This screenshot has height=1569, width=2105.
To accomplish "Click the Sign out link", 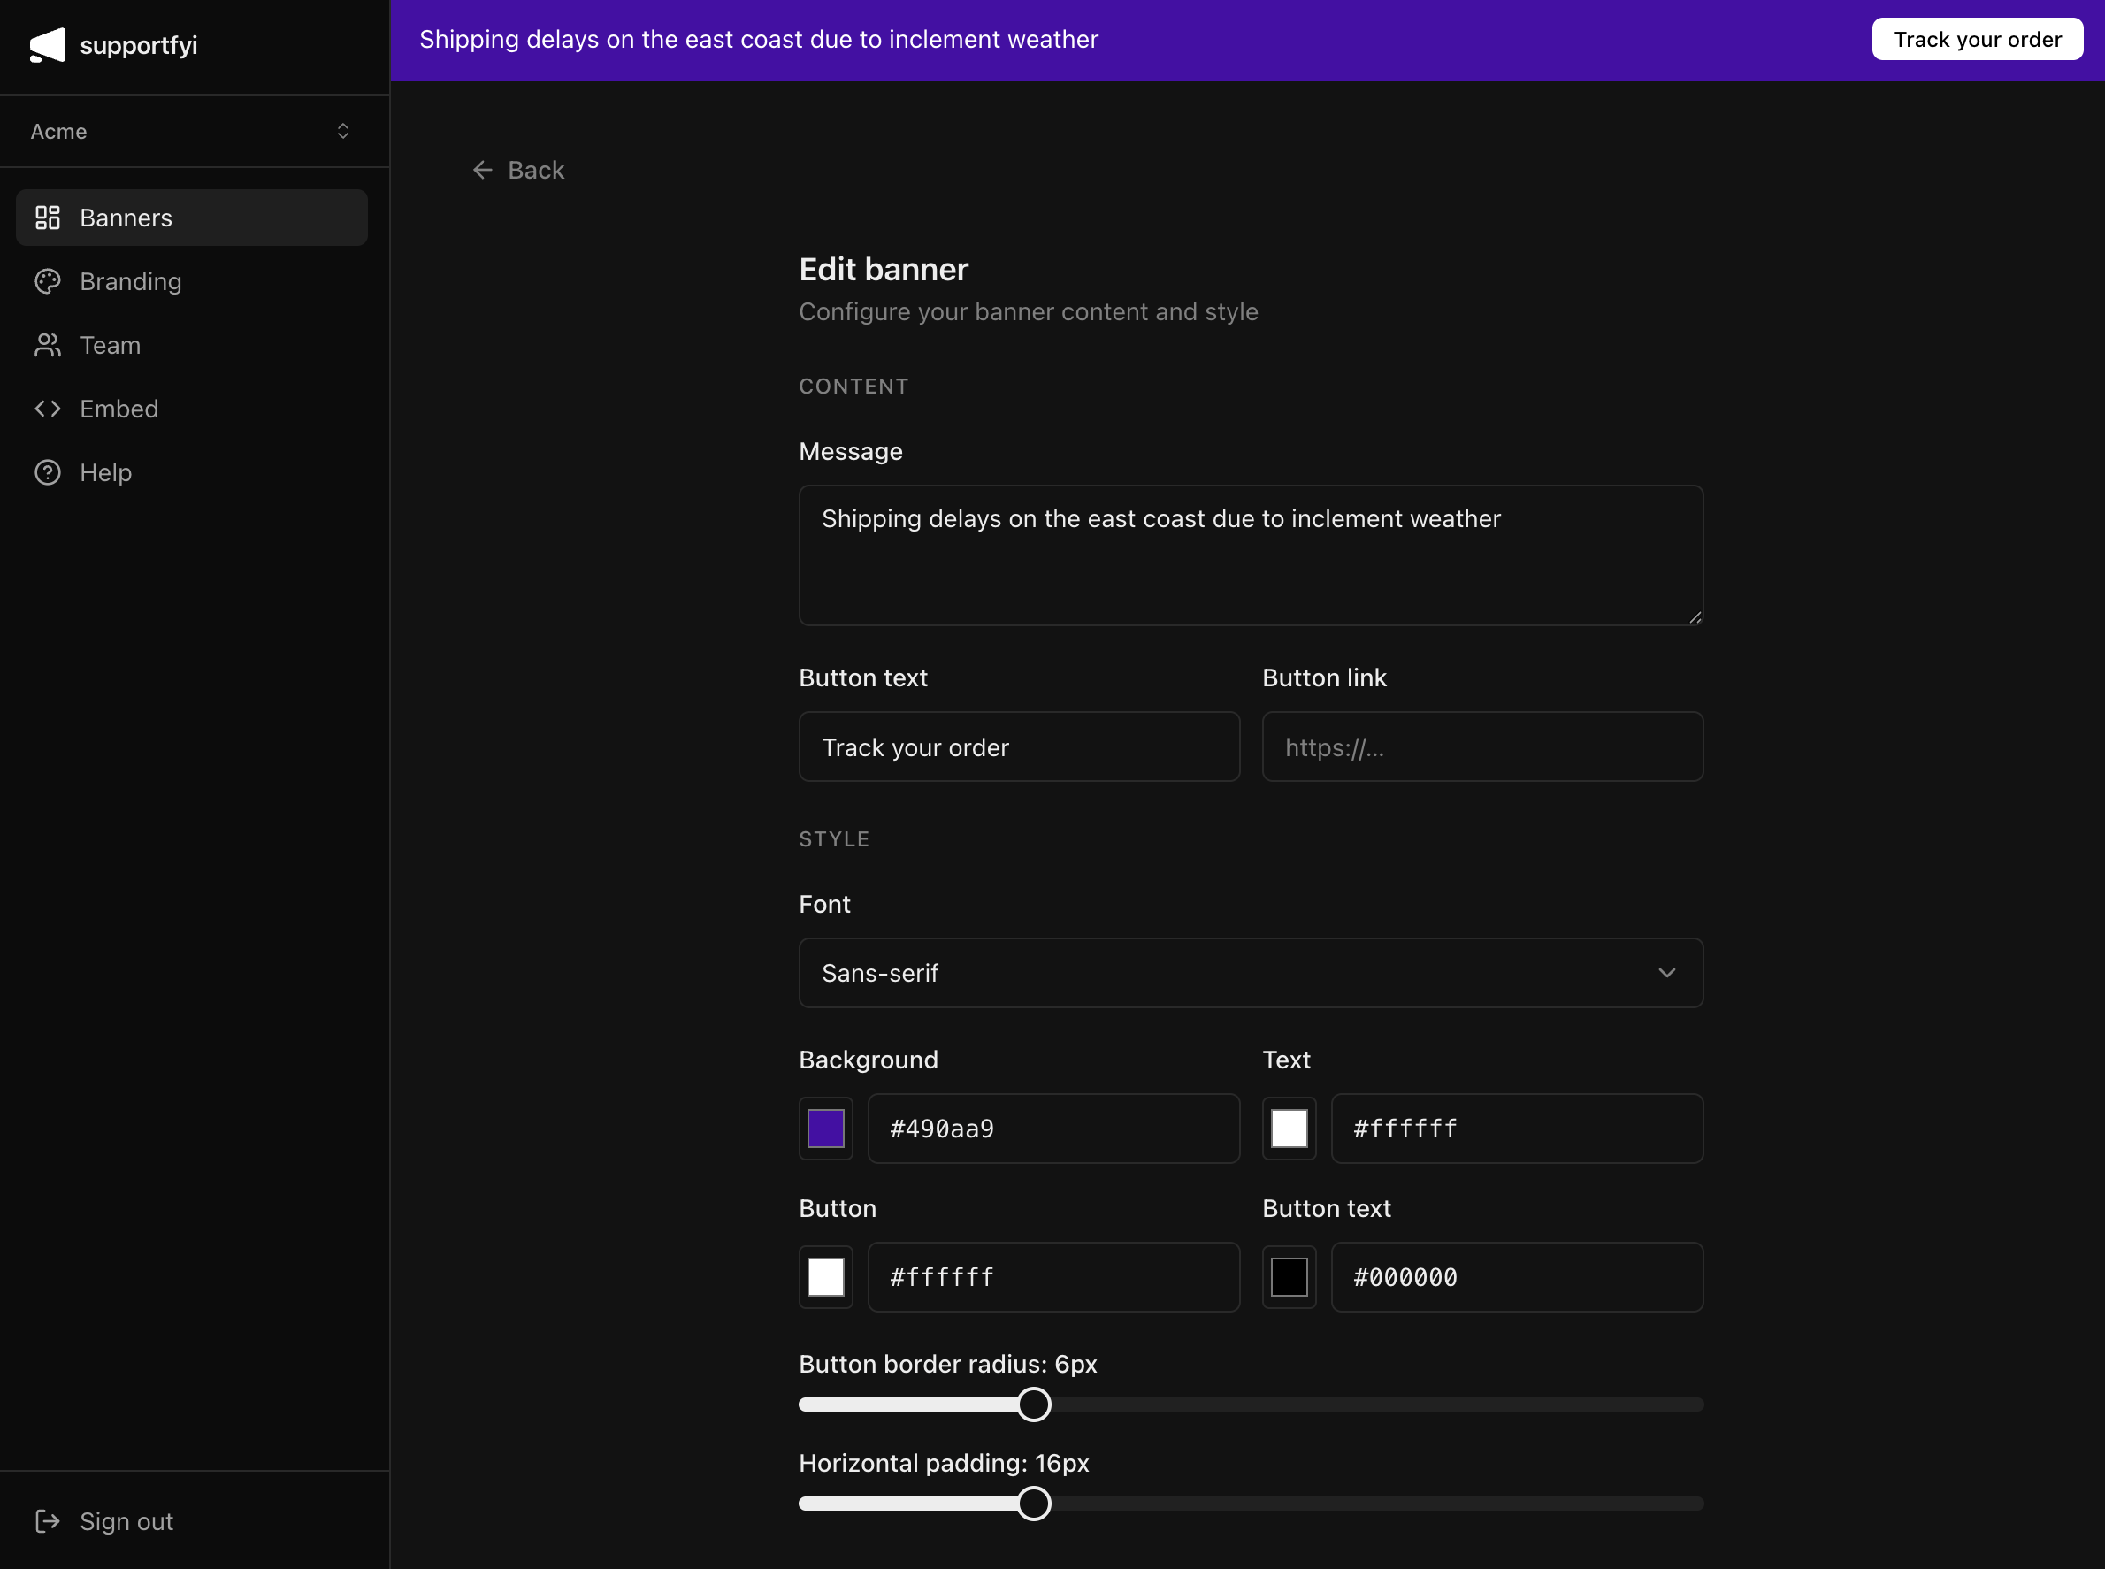I will tap(126, 1520).
